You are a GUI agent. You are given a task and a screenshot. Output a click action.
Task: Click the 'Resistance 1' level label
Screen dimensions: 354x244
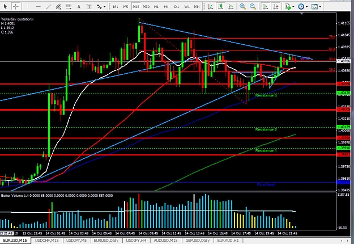point(266,150)
